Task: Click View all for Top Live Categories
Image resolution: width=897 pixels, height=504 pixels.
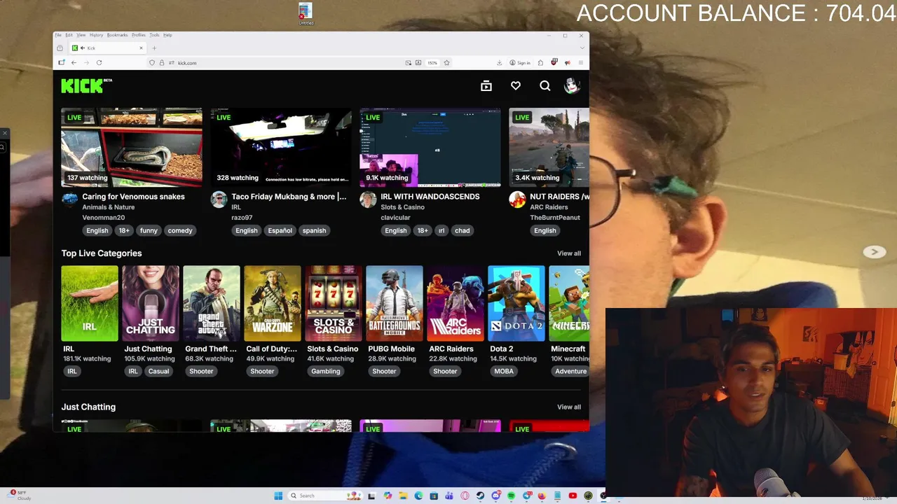Action: (569, 253)
